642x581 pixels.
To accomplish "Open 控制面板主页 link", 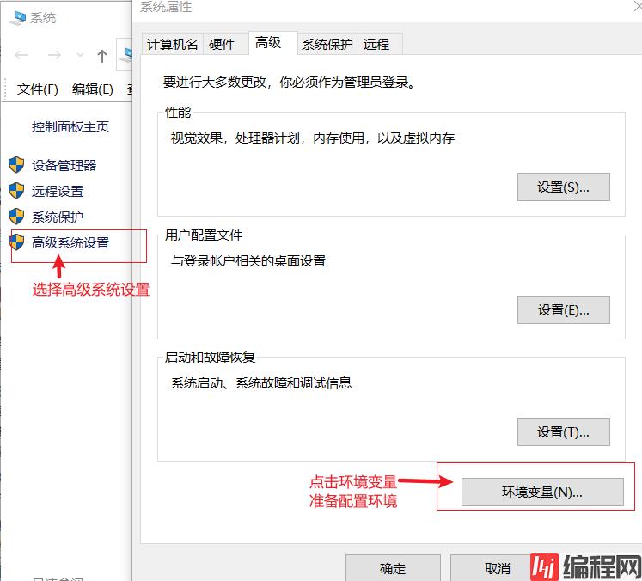I will click(70, 126).
